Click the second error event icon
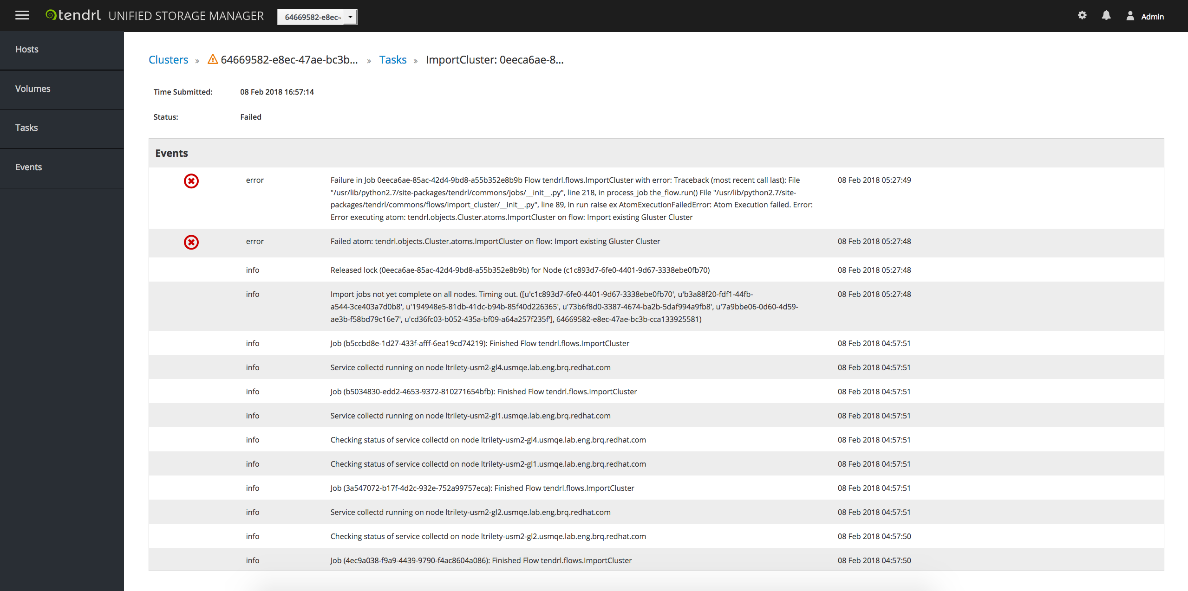Image resolution: width=1188 pixels, height=591 pixels. pos(191,242)
